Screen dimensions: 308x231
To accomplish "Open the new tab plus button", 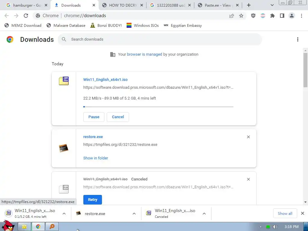I will [249, 5].
